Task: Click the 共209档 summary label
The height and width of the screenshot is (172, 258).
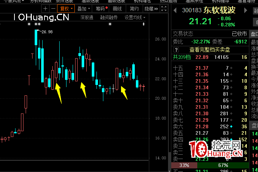Action: point(182,57)
